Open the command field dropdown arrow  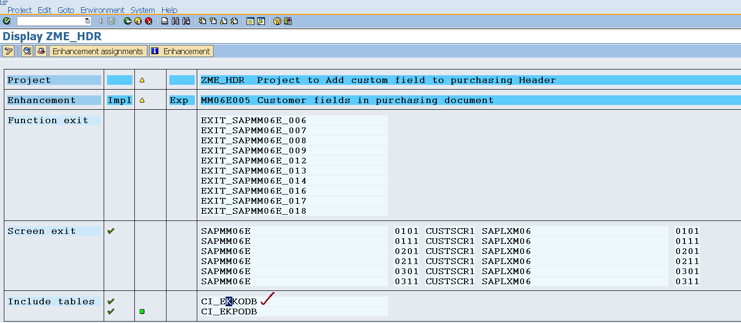point(87,21)
